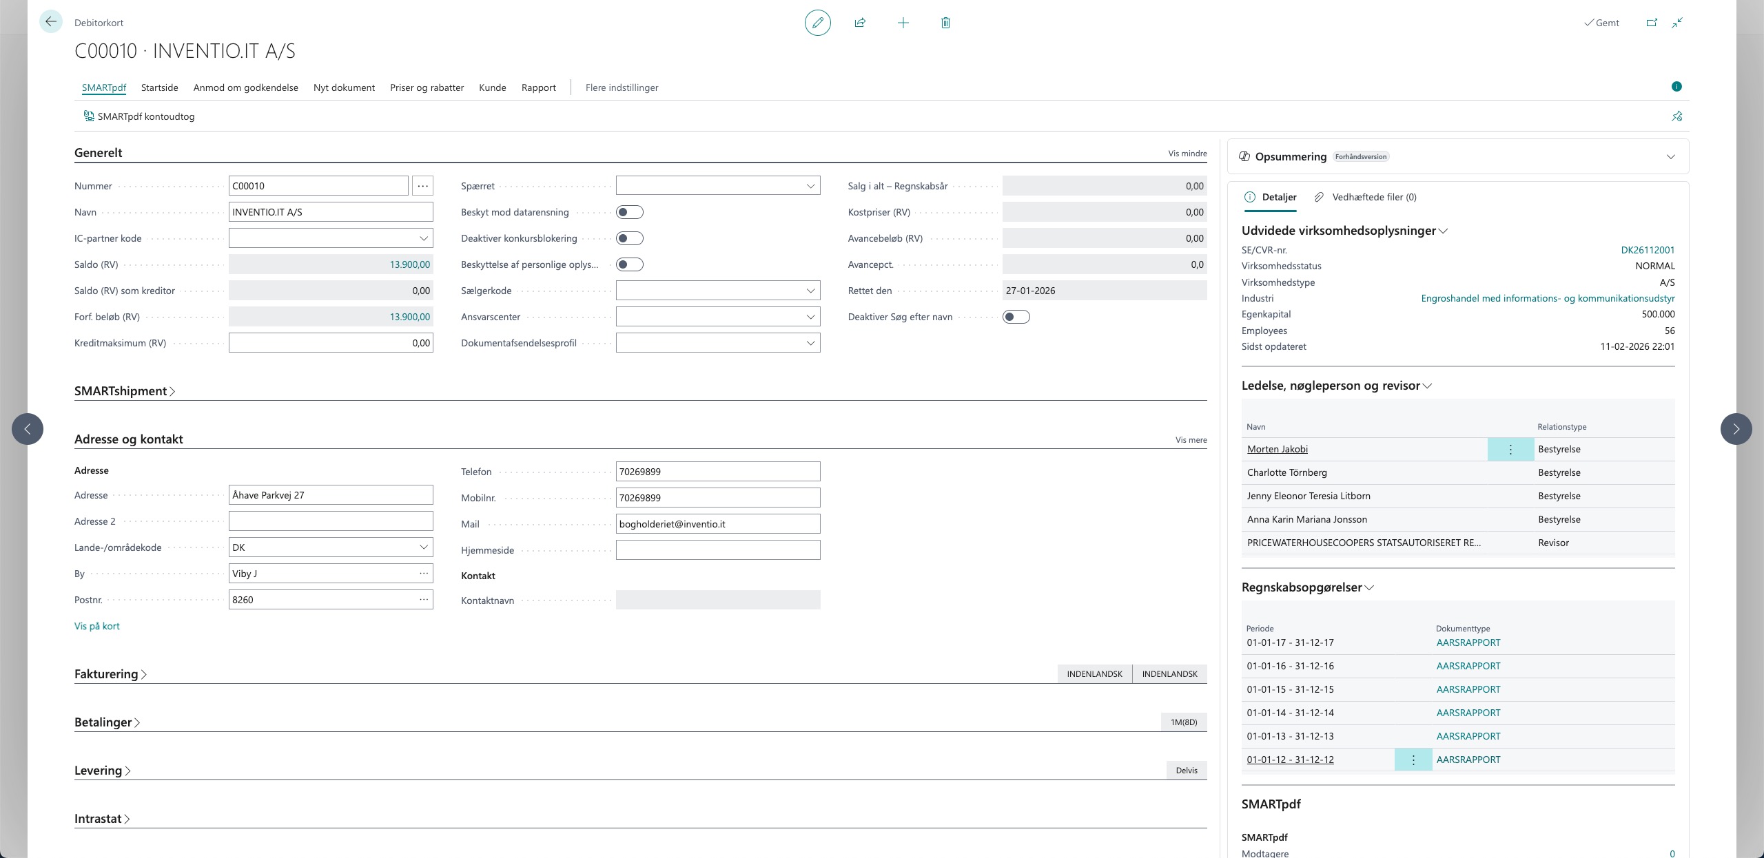Click the trash delete icon

point(945,23)
